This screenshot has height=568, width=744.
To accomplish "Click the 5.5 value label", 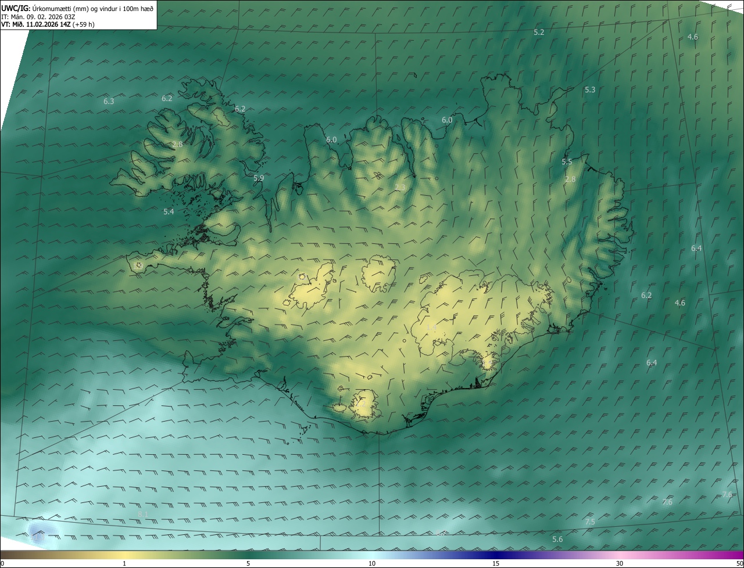I will pyautogui.click(x=567, y=161).
